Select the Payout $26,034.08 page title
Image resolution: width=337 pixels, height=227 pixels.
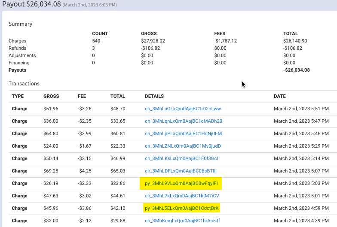(x=32, y=5)
